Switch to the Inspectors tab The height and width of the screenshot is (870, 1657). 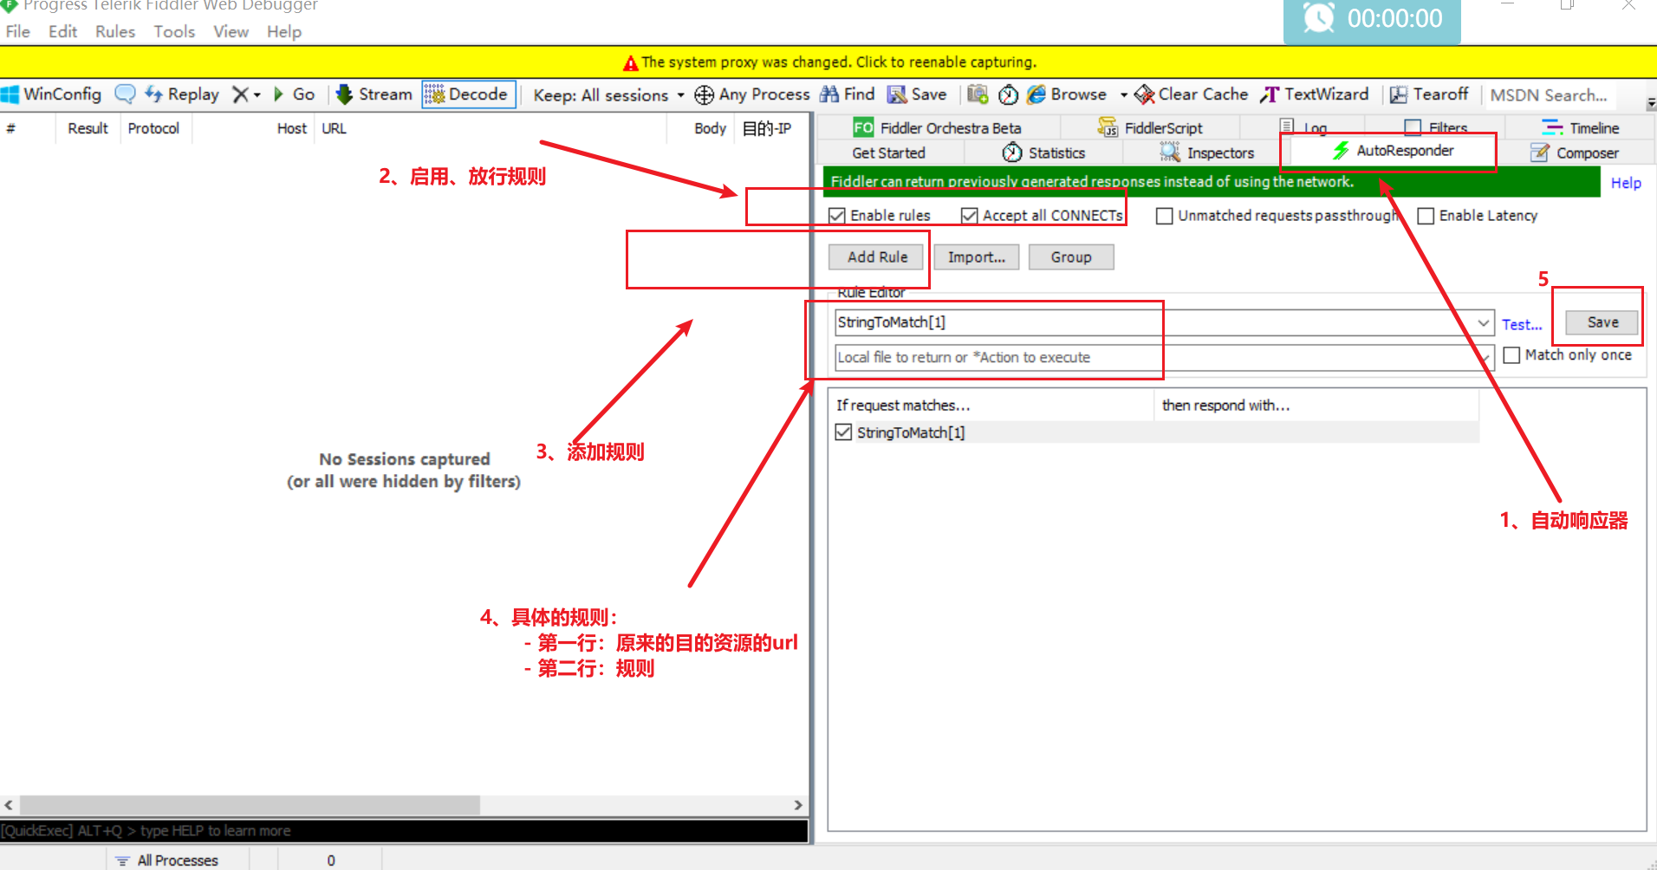[1208, 153]
